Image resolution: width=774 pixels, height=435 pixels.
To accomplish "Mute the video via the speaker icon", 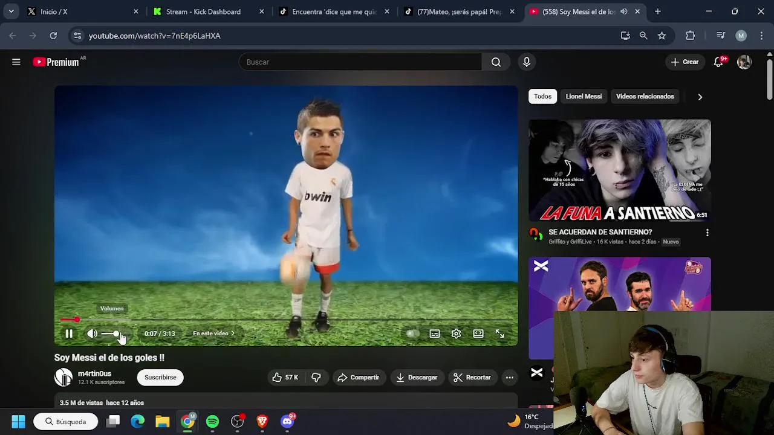I will pyautogui.click(x=92, y=333).
